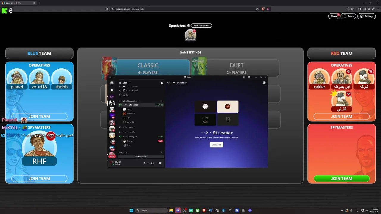Open Discord direct messages home icon

(112, 83)
